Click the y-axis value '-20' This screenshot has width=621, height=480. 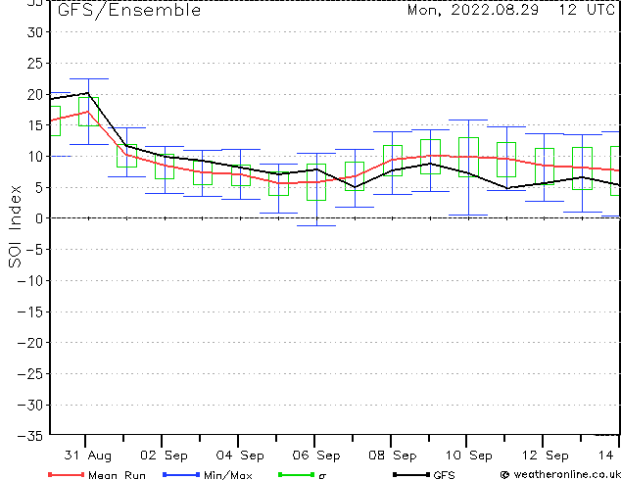[x=30, y=343]
